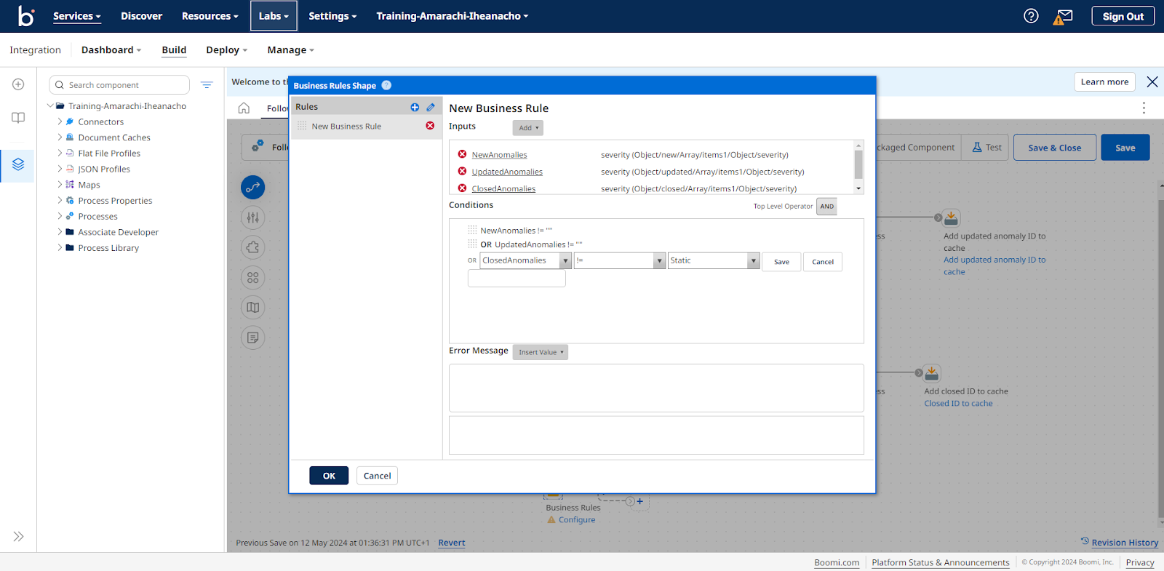Click the Learn more button
The image size is (1164, 571).
(x=1104, y=82)
